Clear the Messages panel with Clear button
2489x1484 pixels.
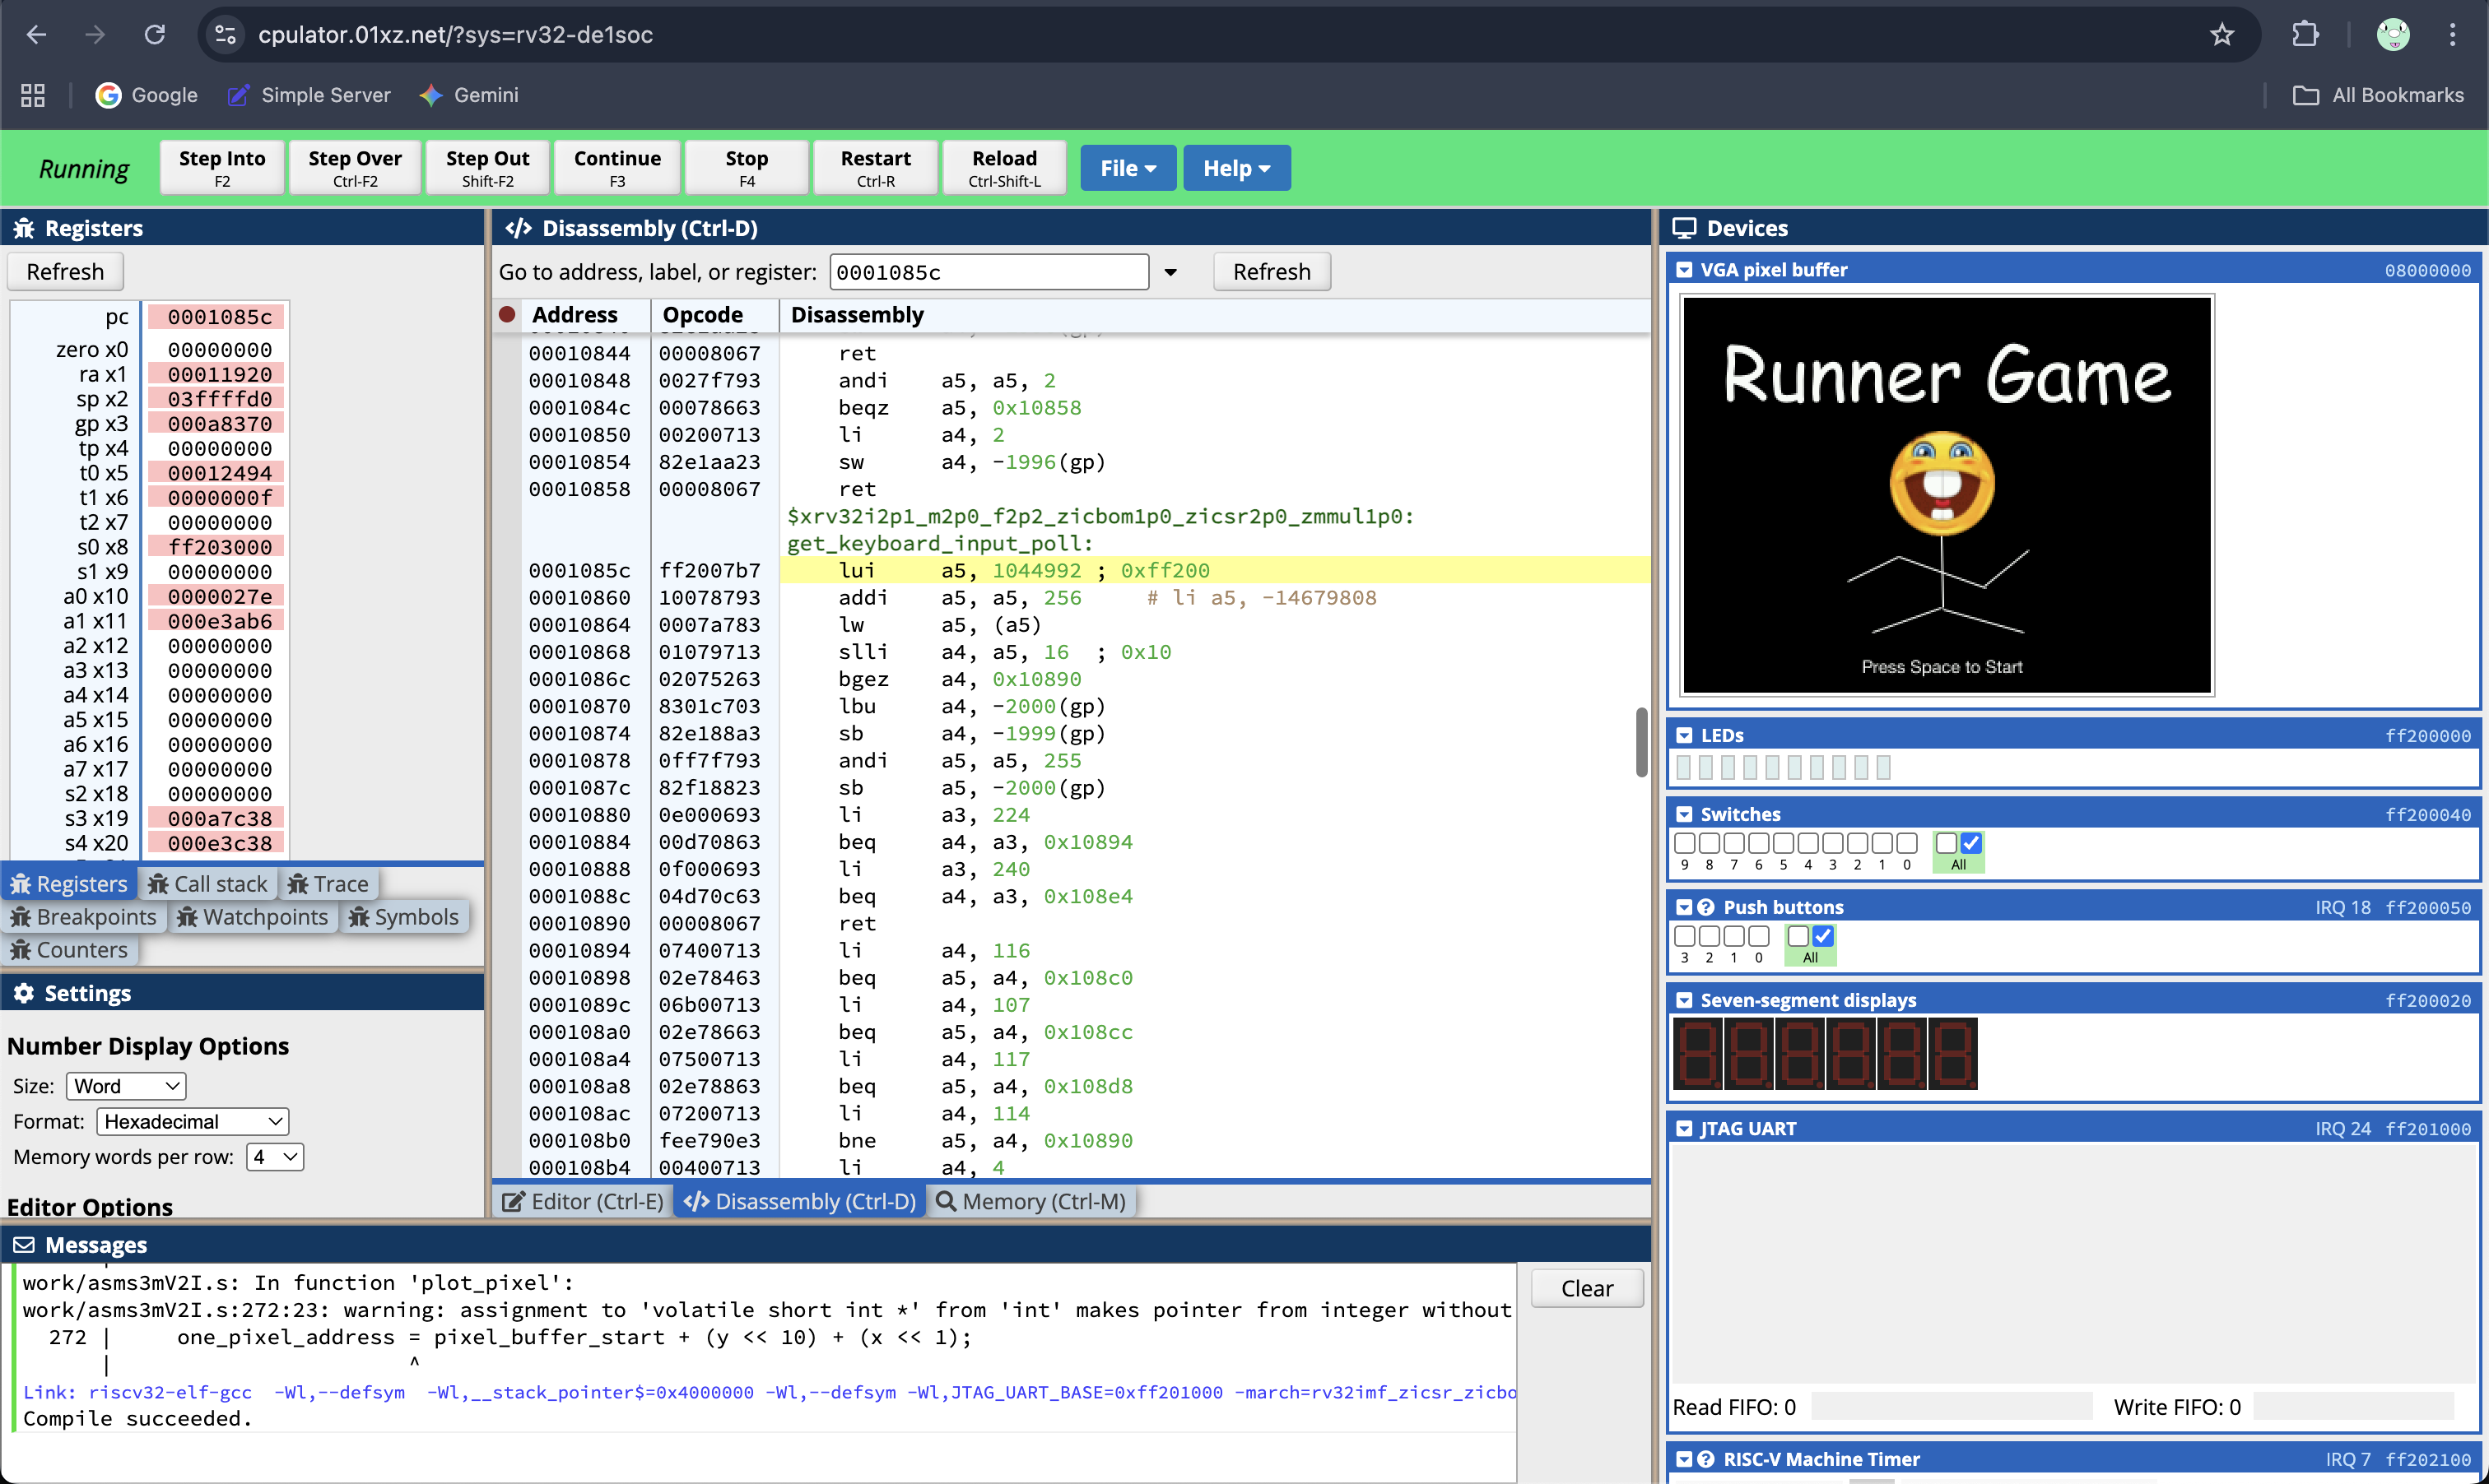(x=1587, y=1288)
